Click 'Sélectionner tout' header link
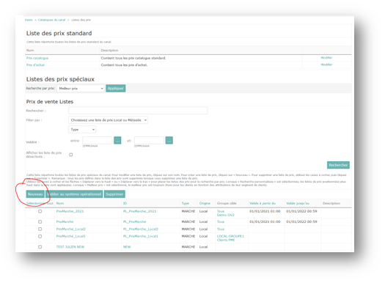 pyautogui.click(x=40, y=203)
